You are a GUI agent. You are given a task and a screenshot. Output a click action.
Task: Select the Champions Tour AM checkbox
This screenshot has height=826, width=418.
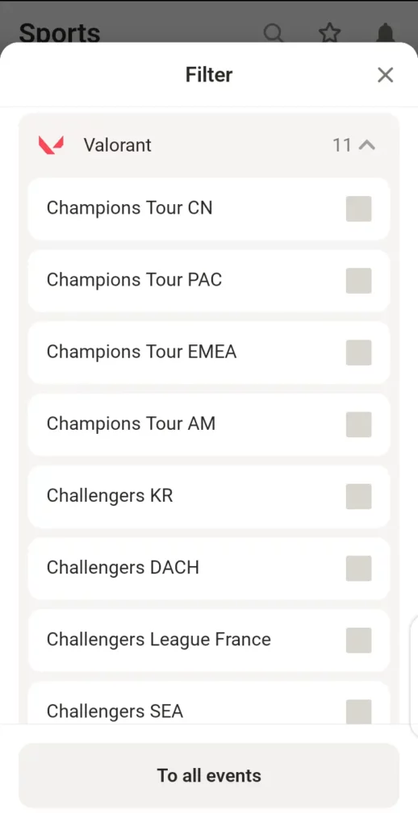click(359, 424)
